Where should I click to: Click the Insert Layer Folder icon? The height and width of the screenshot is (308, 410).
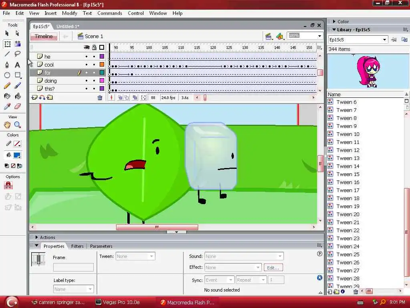[x=50, y=97]
